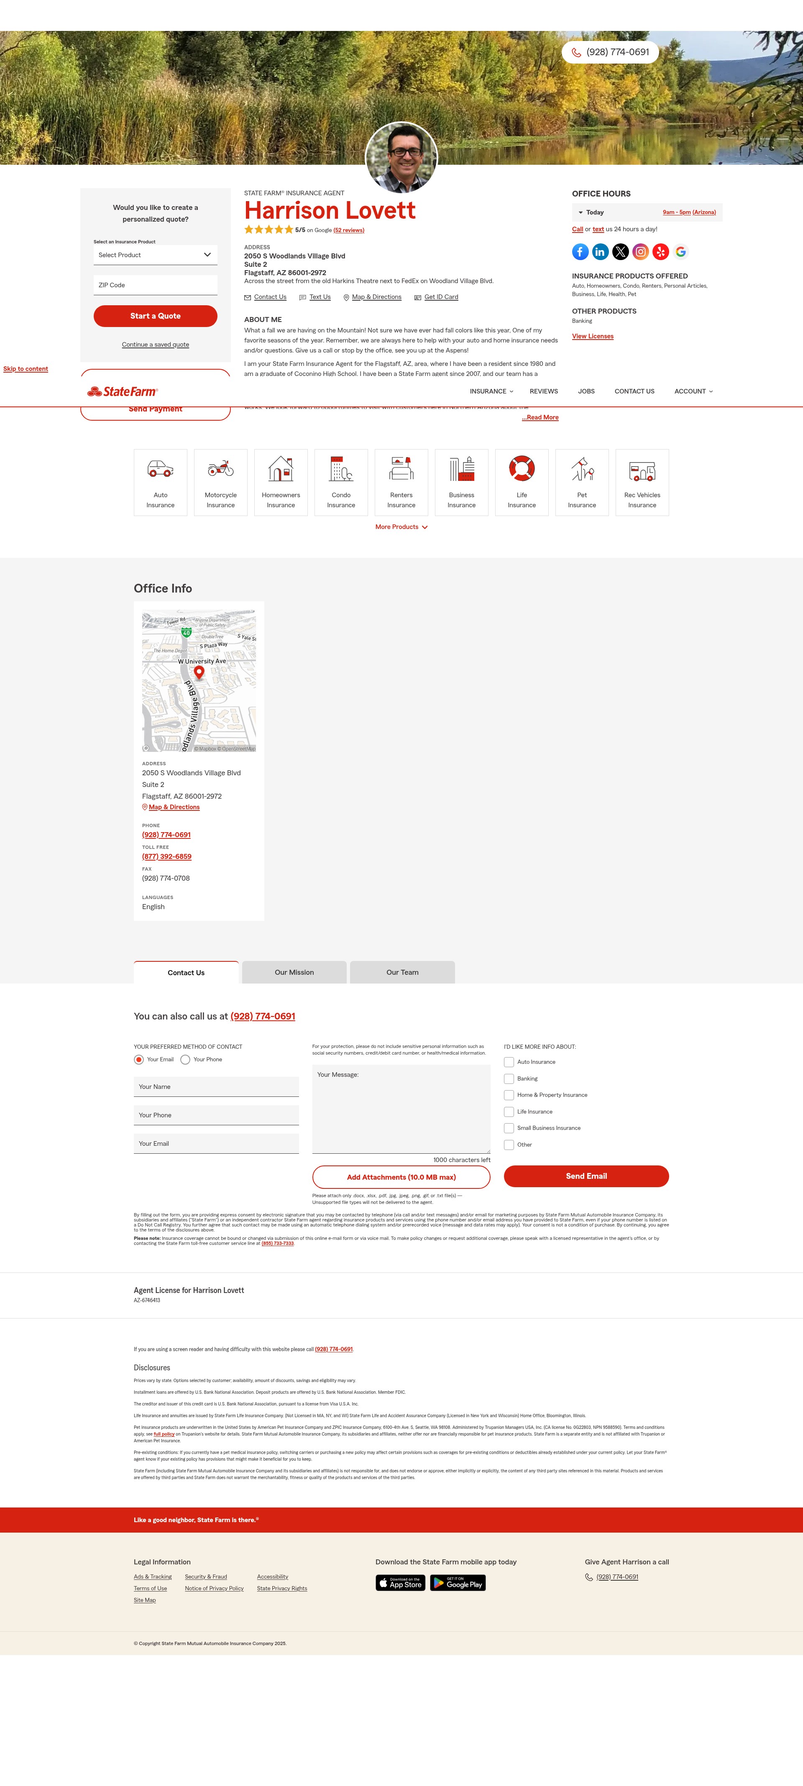Click into the Your Name field

tap(216, 1087)
